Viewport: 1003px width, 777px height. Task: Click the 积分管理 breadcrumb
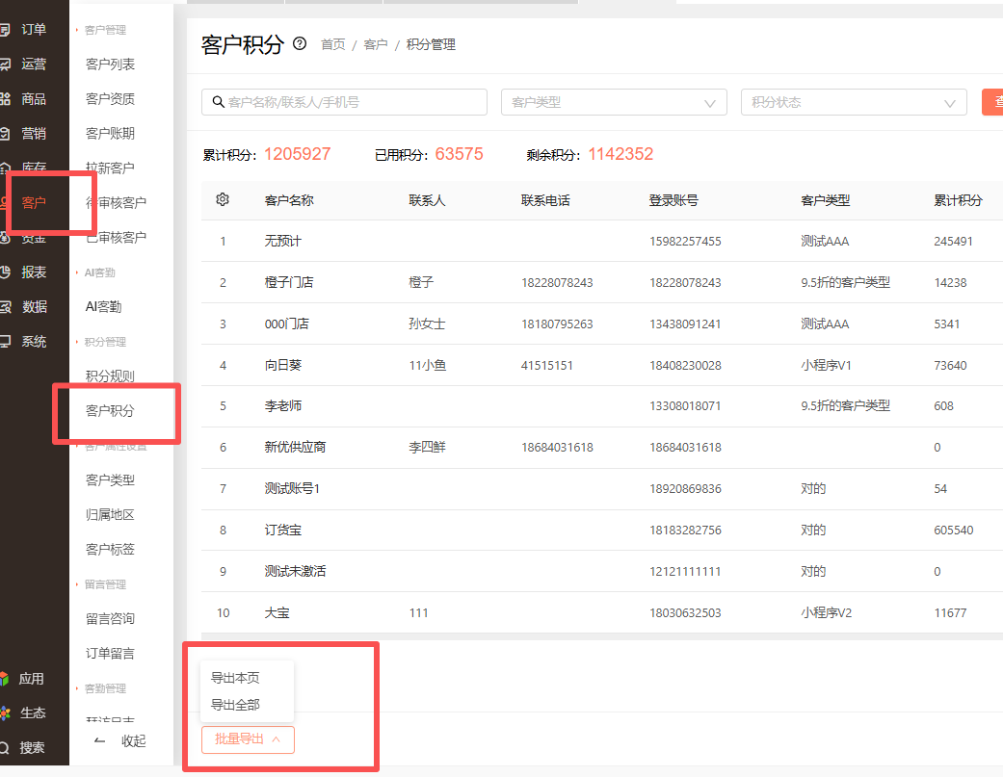pos(431,44)
